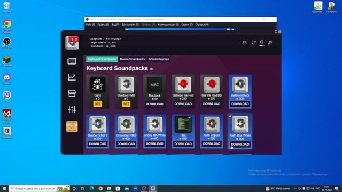Focus the taskbar search box

point(39,188)
